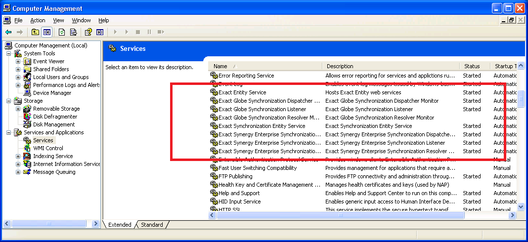Viewport: 528px width, 242px height.
Task: Click services list vertical scroll up arrow
Action: click(x=521, y=66)
